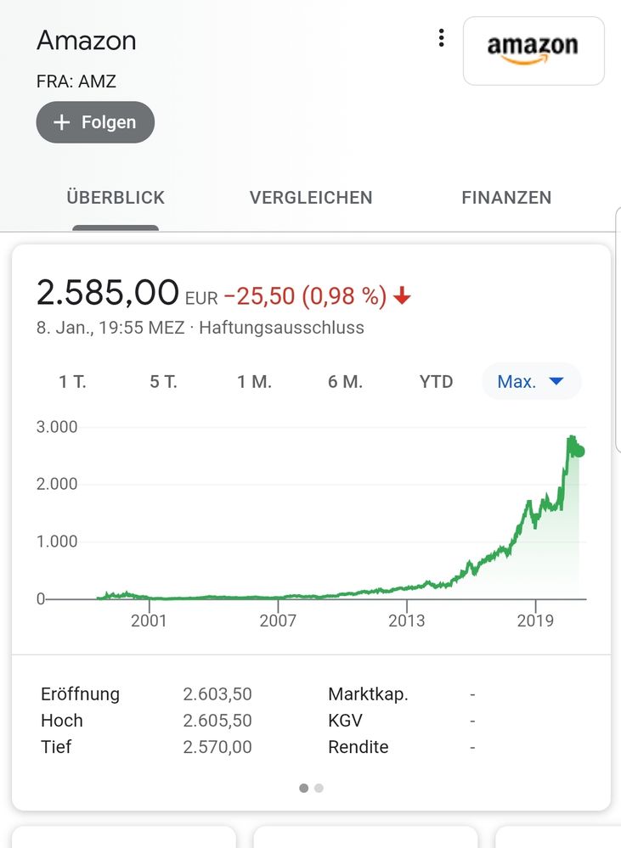Click the blue dropdown arrow beside Max.
This screenshot has height=848, width=621.
point(556,382)
